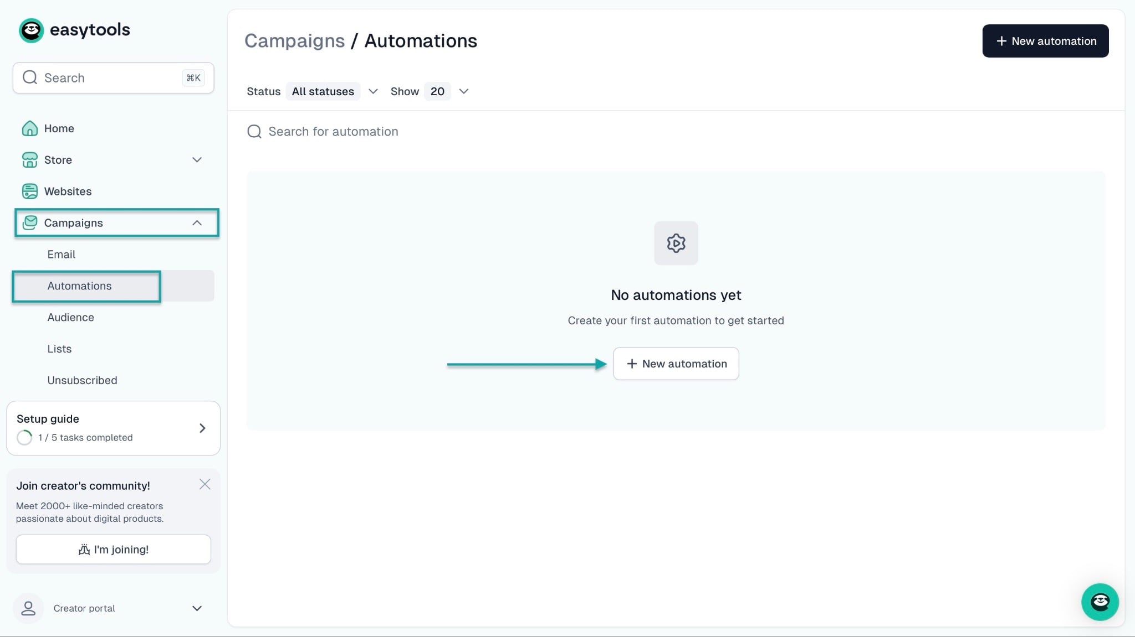Open the Lists section
Viewport: 1135px width, 637px height.
tap(113, 349)
